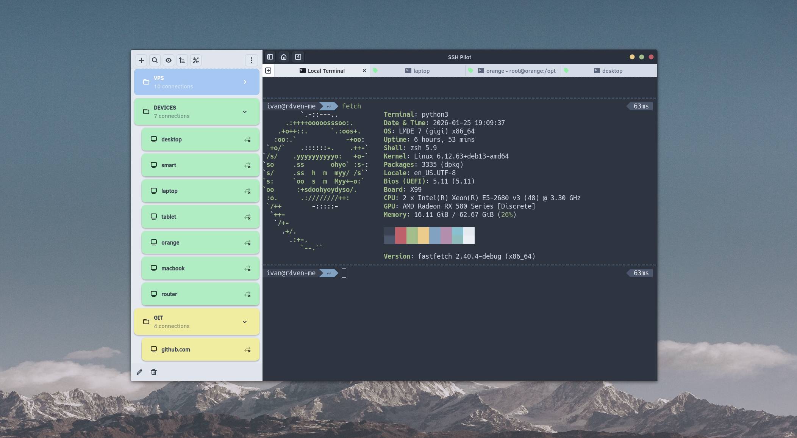
Task: Edit a connection using the pencil icon
Action: [140, 372]
